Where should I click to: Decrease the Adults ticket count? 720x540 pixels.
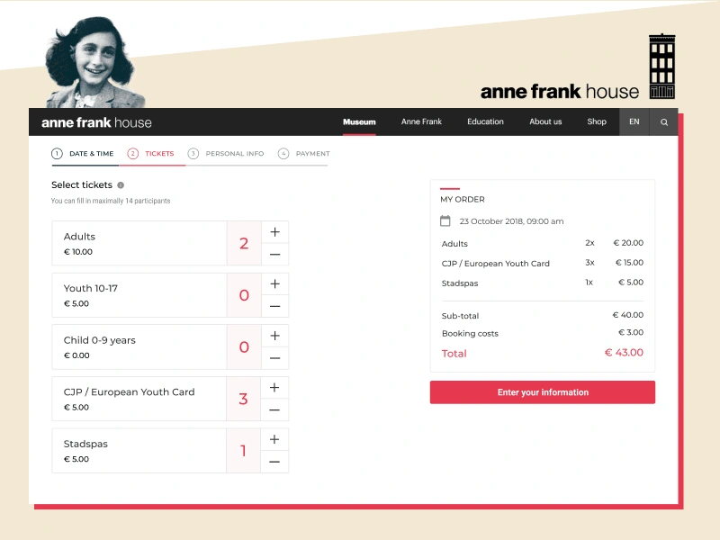click(275, 255)
